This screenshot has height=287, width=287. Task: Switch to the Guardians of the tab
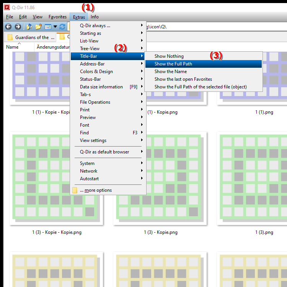tap(30, 38)
